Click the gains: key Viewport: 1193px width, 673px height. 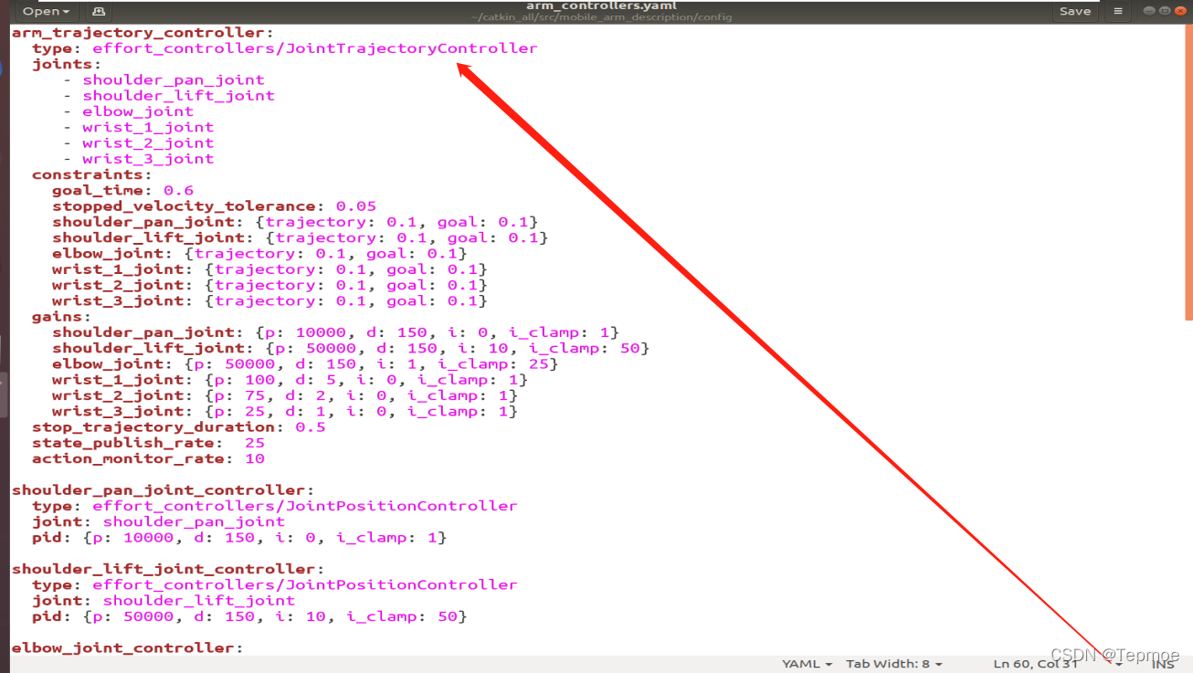(x=62, y=317)
